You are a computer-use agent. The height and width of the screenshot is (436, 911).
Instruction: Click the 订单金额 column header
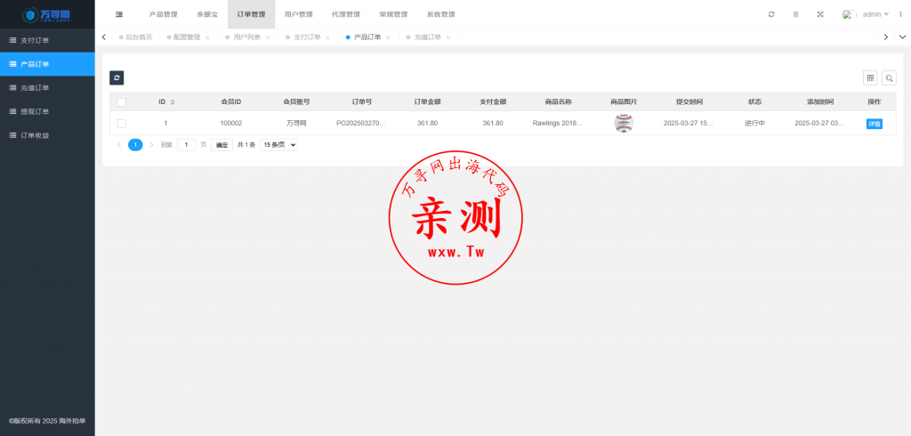(427, 101)
